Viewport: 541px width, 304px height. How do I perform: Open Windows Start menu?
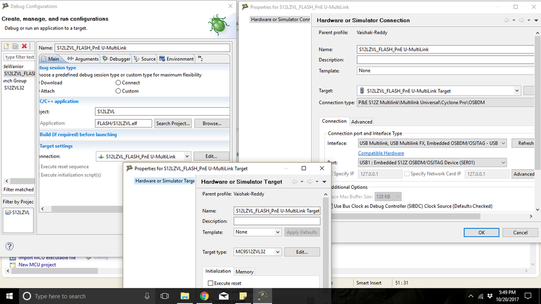point(10,296)
